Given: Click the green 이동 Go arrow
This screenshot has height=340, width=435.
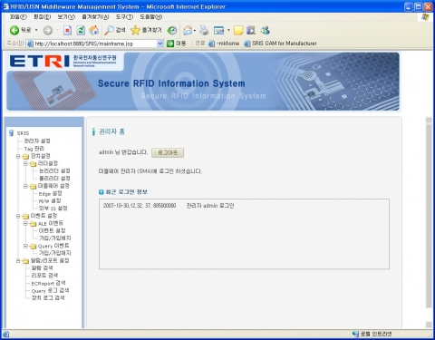Looking at the screenshot, I should coord(170,44).
